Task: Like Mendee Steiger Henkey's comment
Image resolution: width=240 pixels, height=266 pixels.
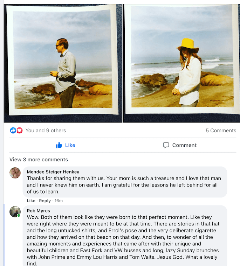Action: (x=31, y=201)
